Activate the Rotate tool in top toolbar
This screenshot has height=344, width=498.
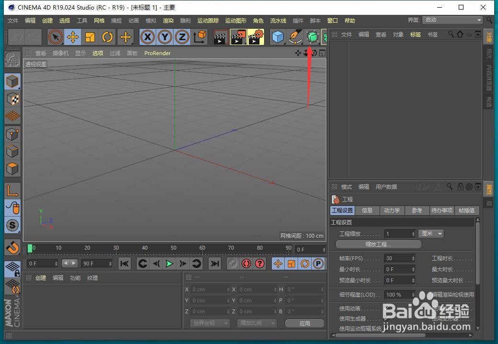click(x=107, y=37)
